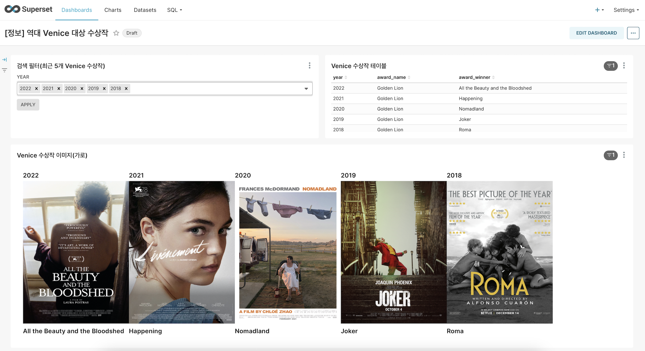The width and height of the screenshot is (645, 351).
Task: Remove the 2021 year tag
Action: (59, 88)
